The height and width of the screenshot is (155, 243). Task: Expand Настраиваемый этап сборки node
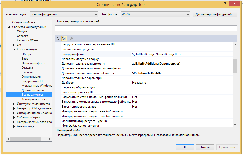[14, 122]
